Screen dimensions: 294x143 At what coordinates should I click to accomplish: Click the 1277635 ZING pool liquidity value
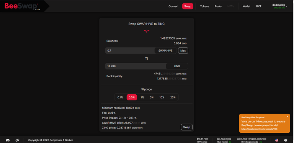click(172, 79)
